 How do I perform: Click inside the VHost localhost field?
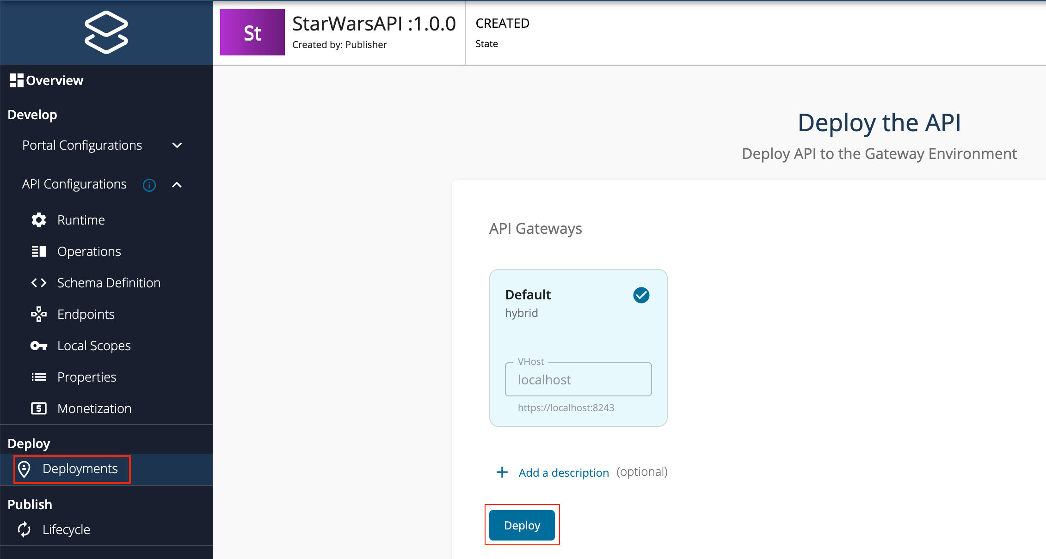[578, 379]
